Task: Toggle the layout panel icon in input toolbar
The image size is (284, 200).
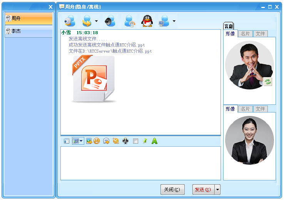Action: click(66, 141)
